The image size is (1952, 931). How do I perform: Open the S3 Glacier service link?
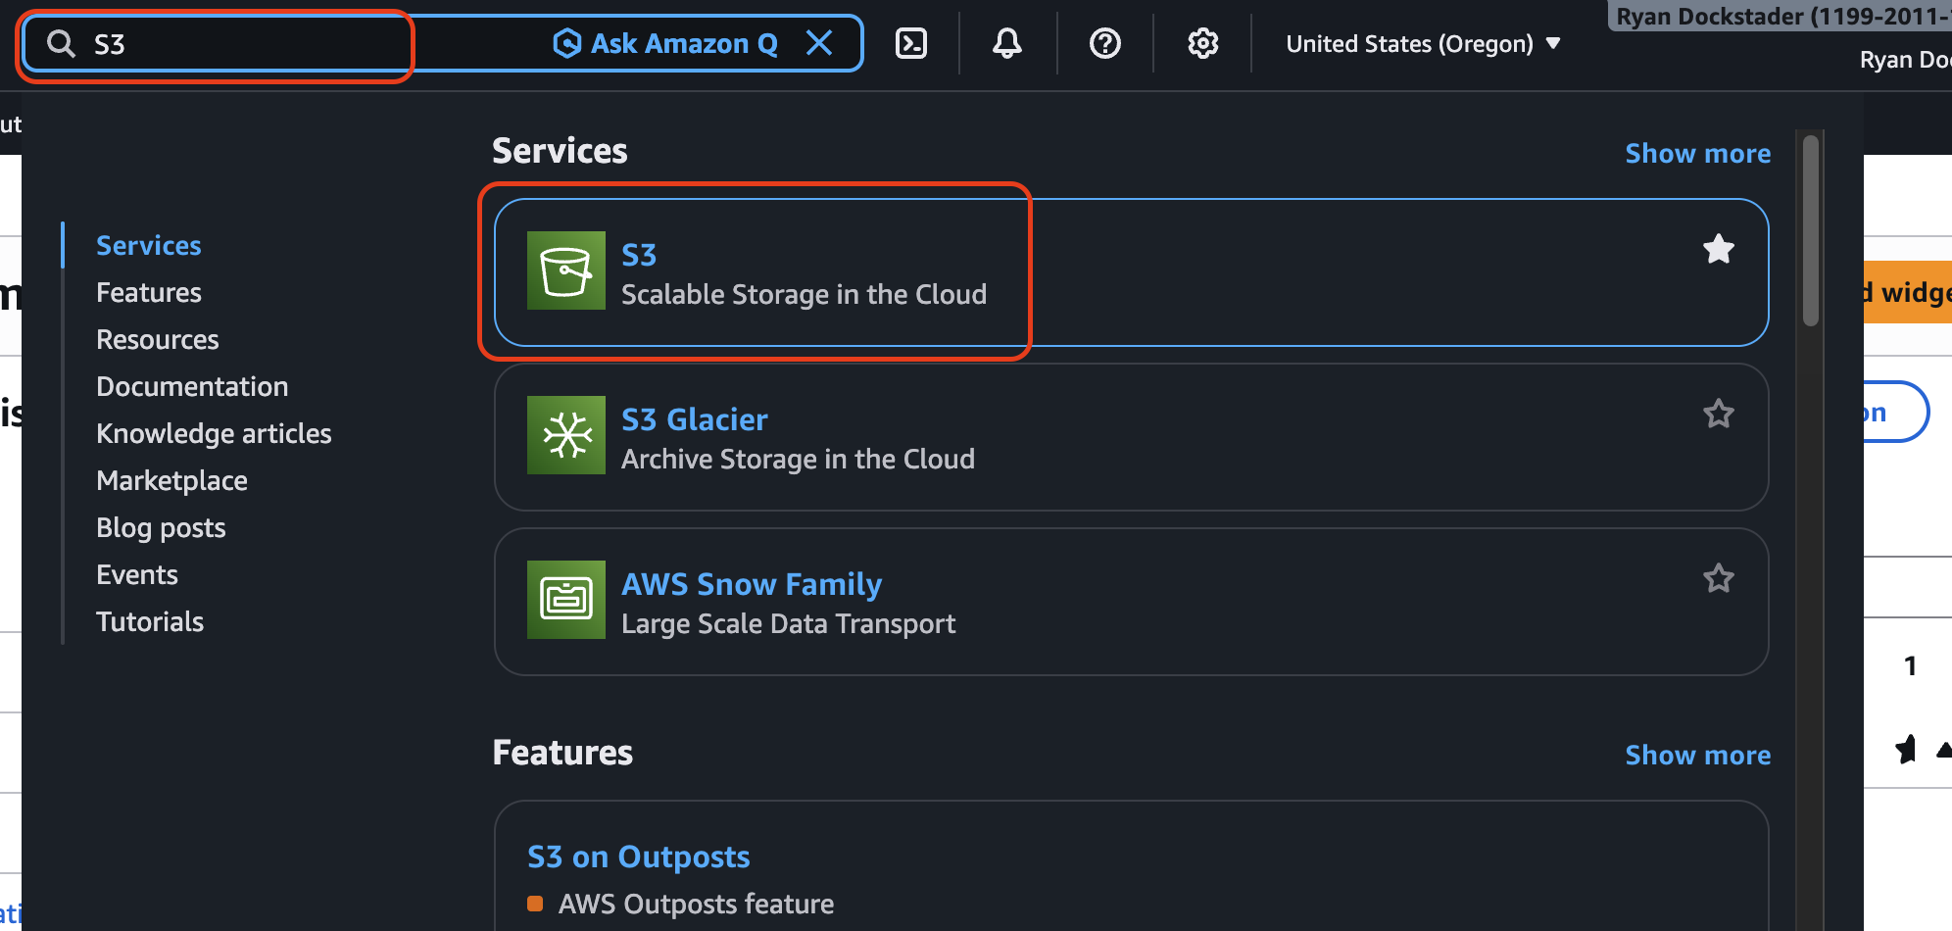coord(695,419)
